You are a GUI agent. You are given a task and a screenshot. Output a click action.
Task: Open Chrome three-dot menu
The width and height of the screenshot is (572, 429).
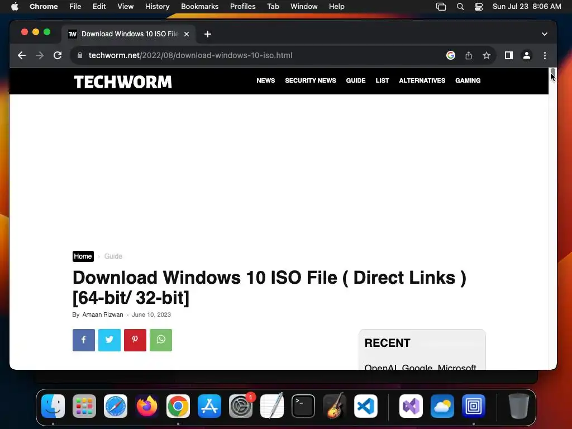tap(545, 55)
